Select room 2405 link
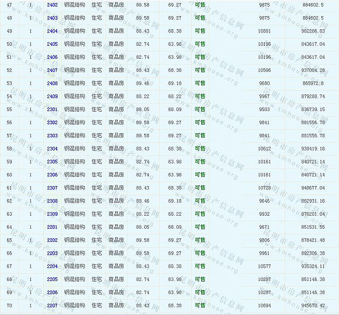The height and width of the screenshot is (315, 339). tap(52, 44)
